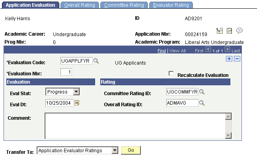This screenshot has width=257, height=157.
Task: Select the UG Applicants description
Action: tap(130, 63)
